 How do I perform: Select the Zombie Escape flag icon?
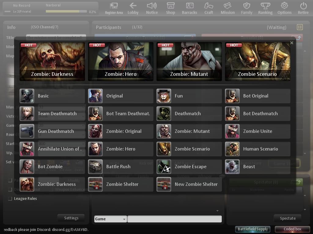[164, 167]
